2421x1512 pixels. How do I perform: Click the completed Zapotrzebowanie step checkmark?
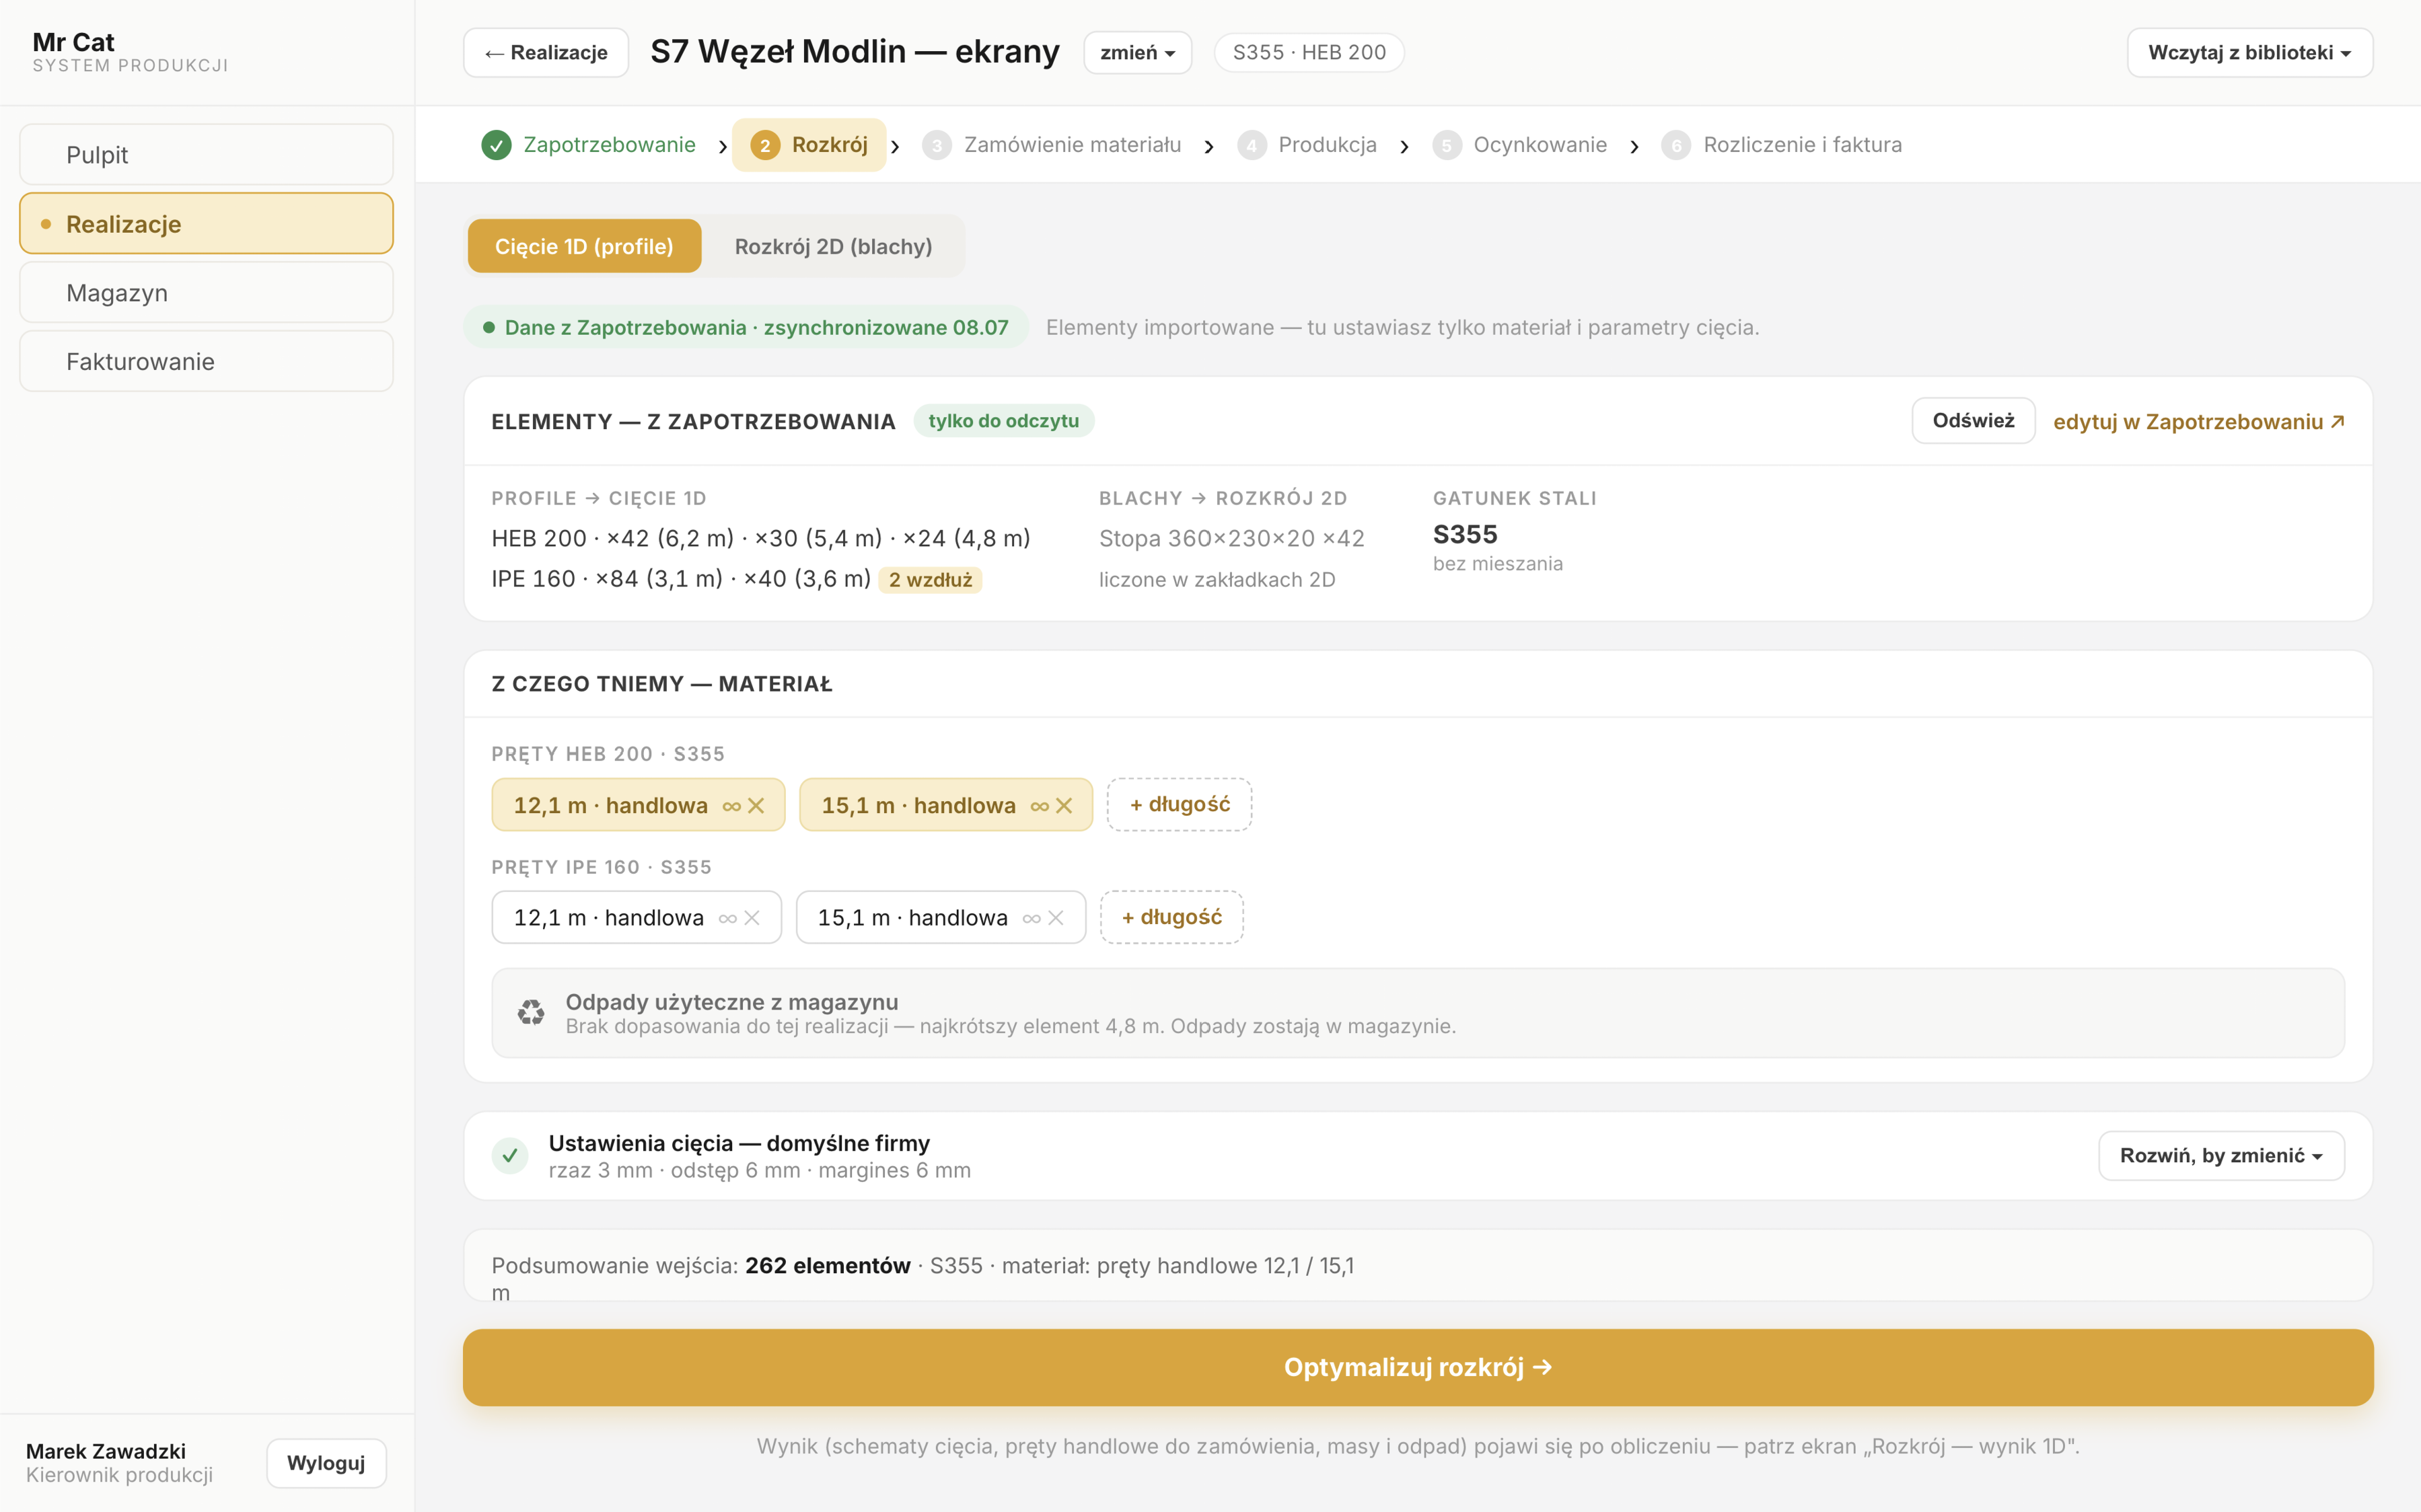coord(496,145)
